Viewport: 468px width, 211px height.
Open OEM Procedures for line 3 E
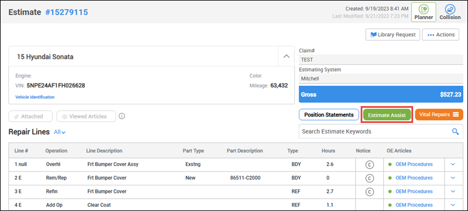(x=414, y=191)
